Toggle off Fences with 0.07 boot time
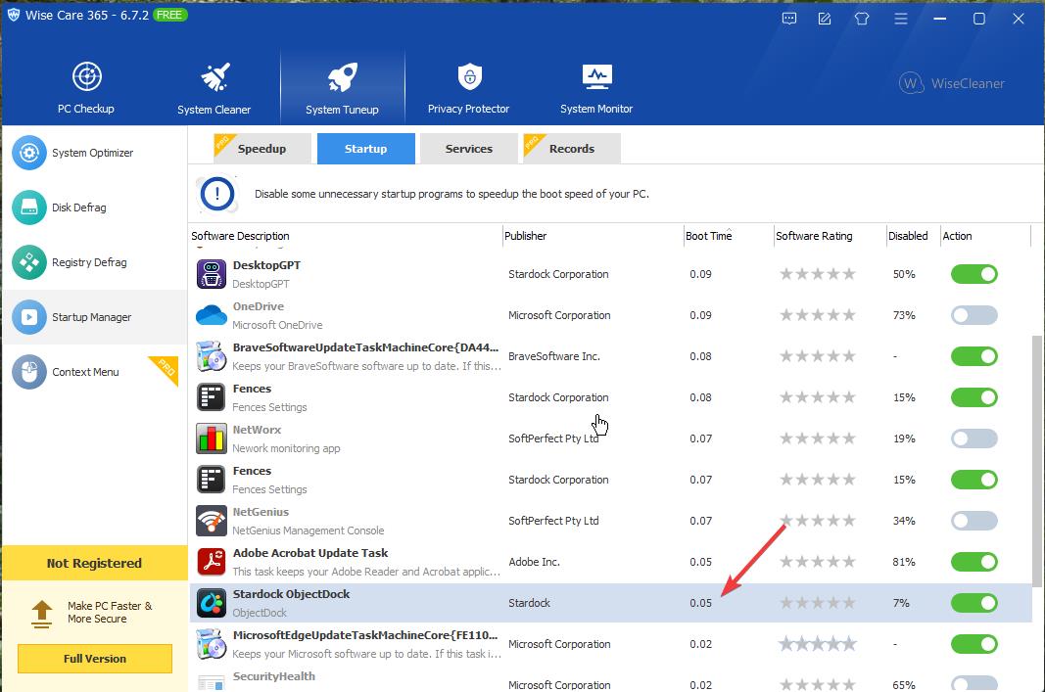The width and height of the screenshot is (1045, 692). coord(974,480)
